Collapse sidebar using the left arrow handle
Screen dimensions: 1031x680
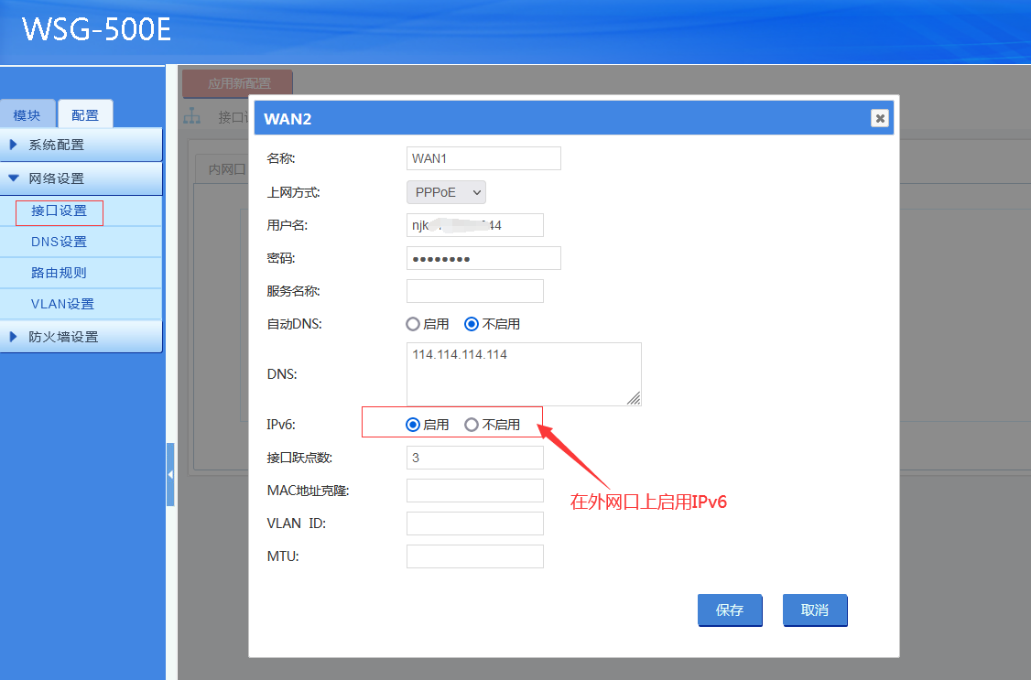pos(170,474)
